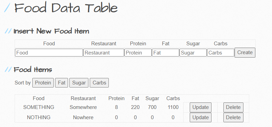Click the SOMETHING food name cell
Screen dimensions: 272x127
point(39,107)
